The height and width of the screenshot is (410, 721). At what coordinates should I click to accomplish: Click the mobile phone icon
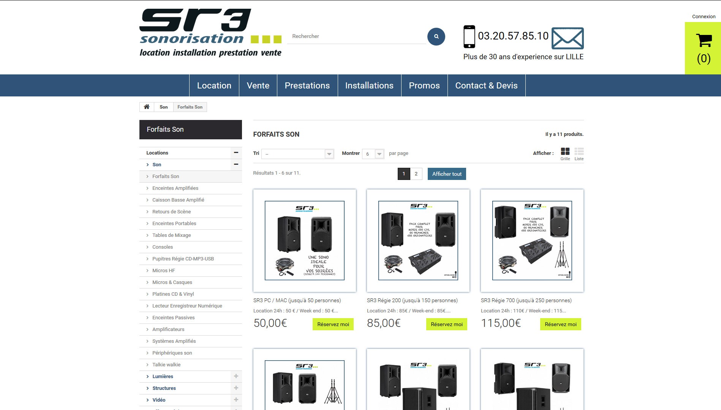(x=469, y=36)
